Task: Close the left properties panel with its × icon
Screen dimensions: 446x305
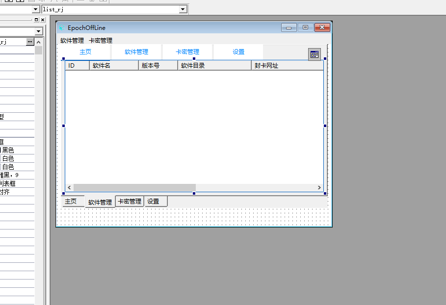Action: (x=42, y=20)
